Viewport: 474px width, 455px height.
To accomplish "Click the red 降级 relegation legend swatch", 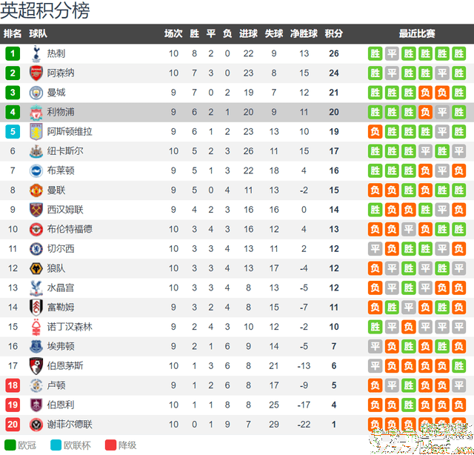I will tap(110, 445).
